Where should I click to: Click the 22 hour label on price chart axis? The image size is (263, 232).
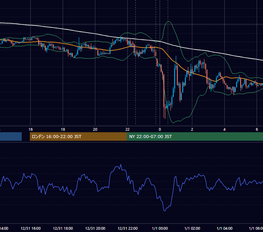pyautogui.click(x=128, y=130)
